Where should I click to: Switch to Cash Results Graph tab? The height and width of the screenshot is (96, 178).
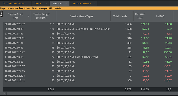click(13, 4)
